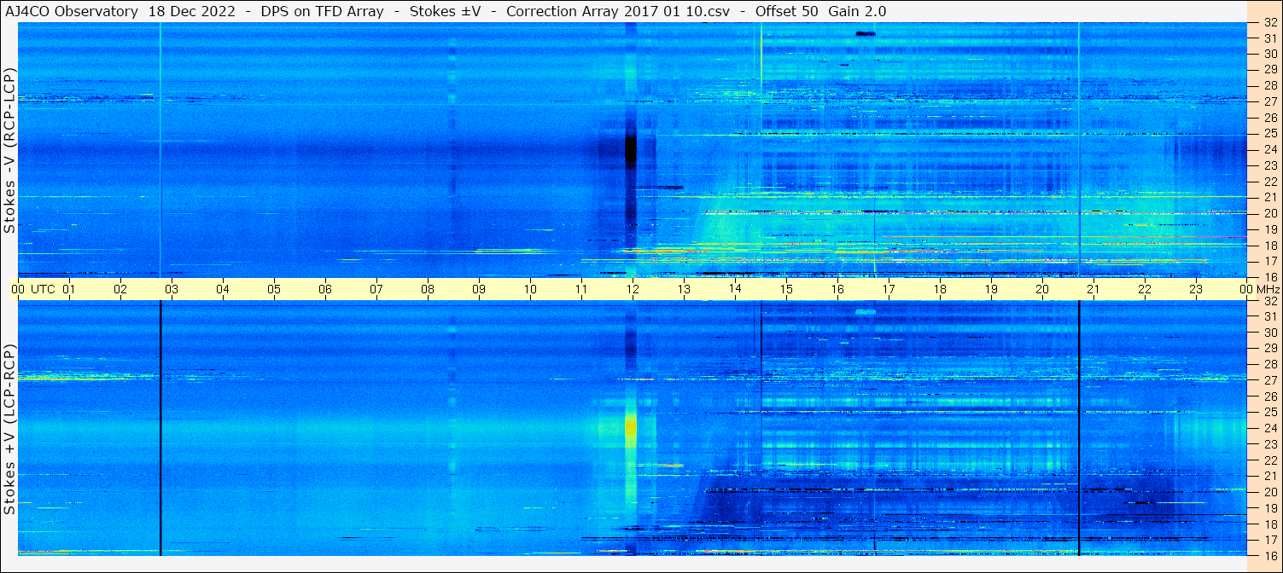
Task: Choose the 08 hour mark on the time axis
Action: pyautogui.click(x=428, y=289)
